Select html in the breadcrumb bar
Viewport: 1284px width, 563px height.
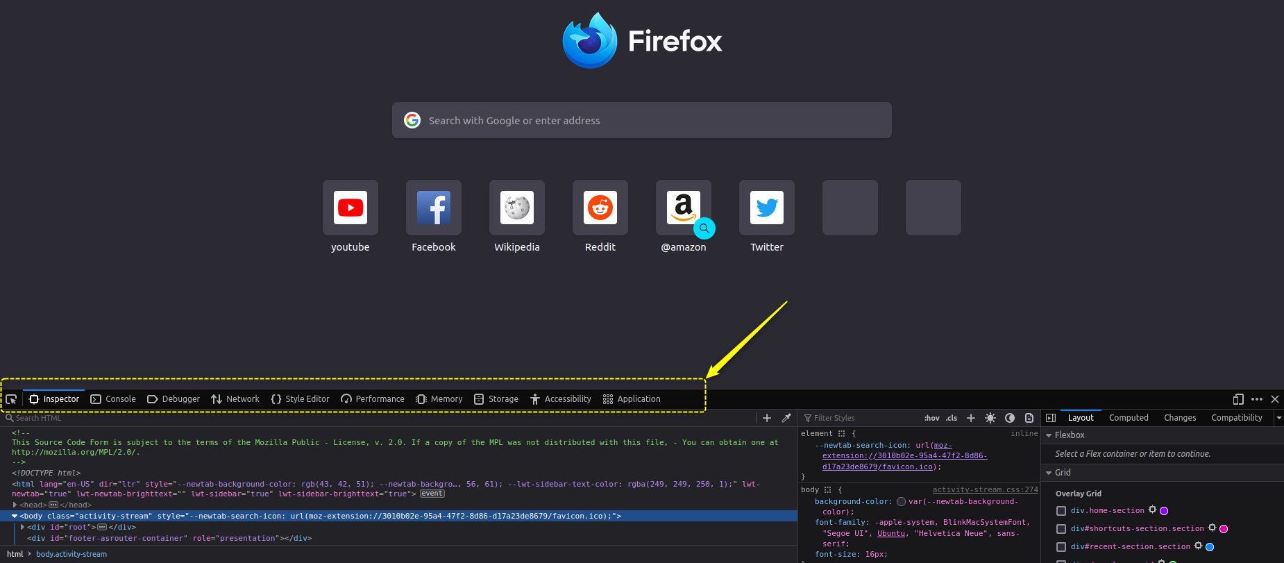[x=15, y=554]
